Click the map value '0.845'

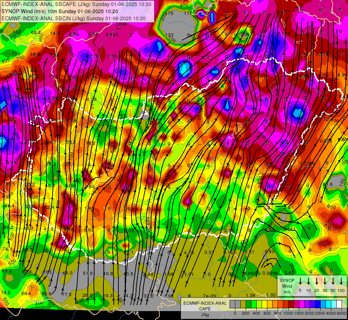112,34
